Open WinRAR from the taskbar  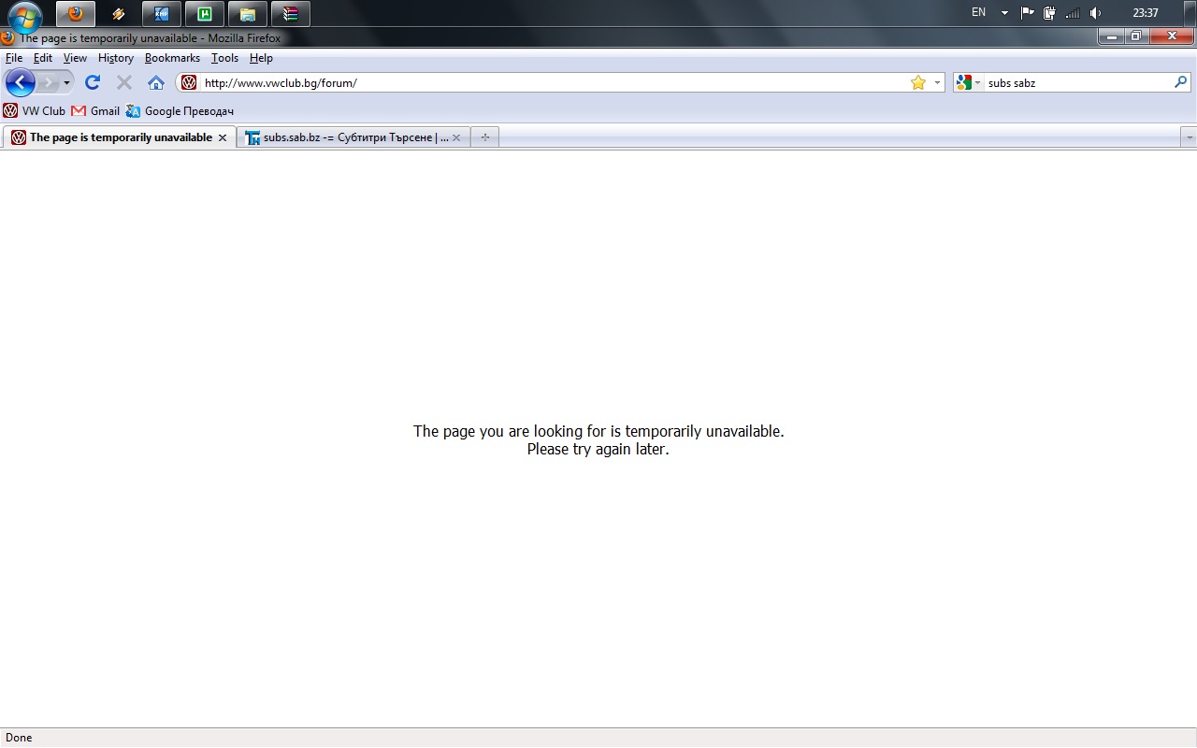tap(291, 14)
